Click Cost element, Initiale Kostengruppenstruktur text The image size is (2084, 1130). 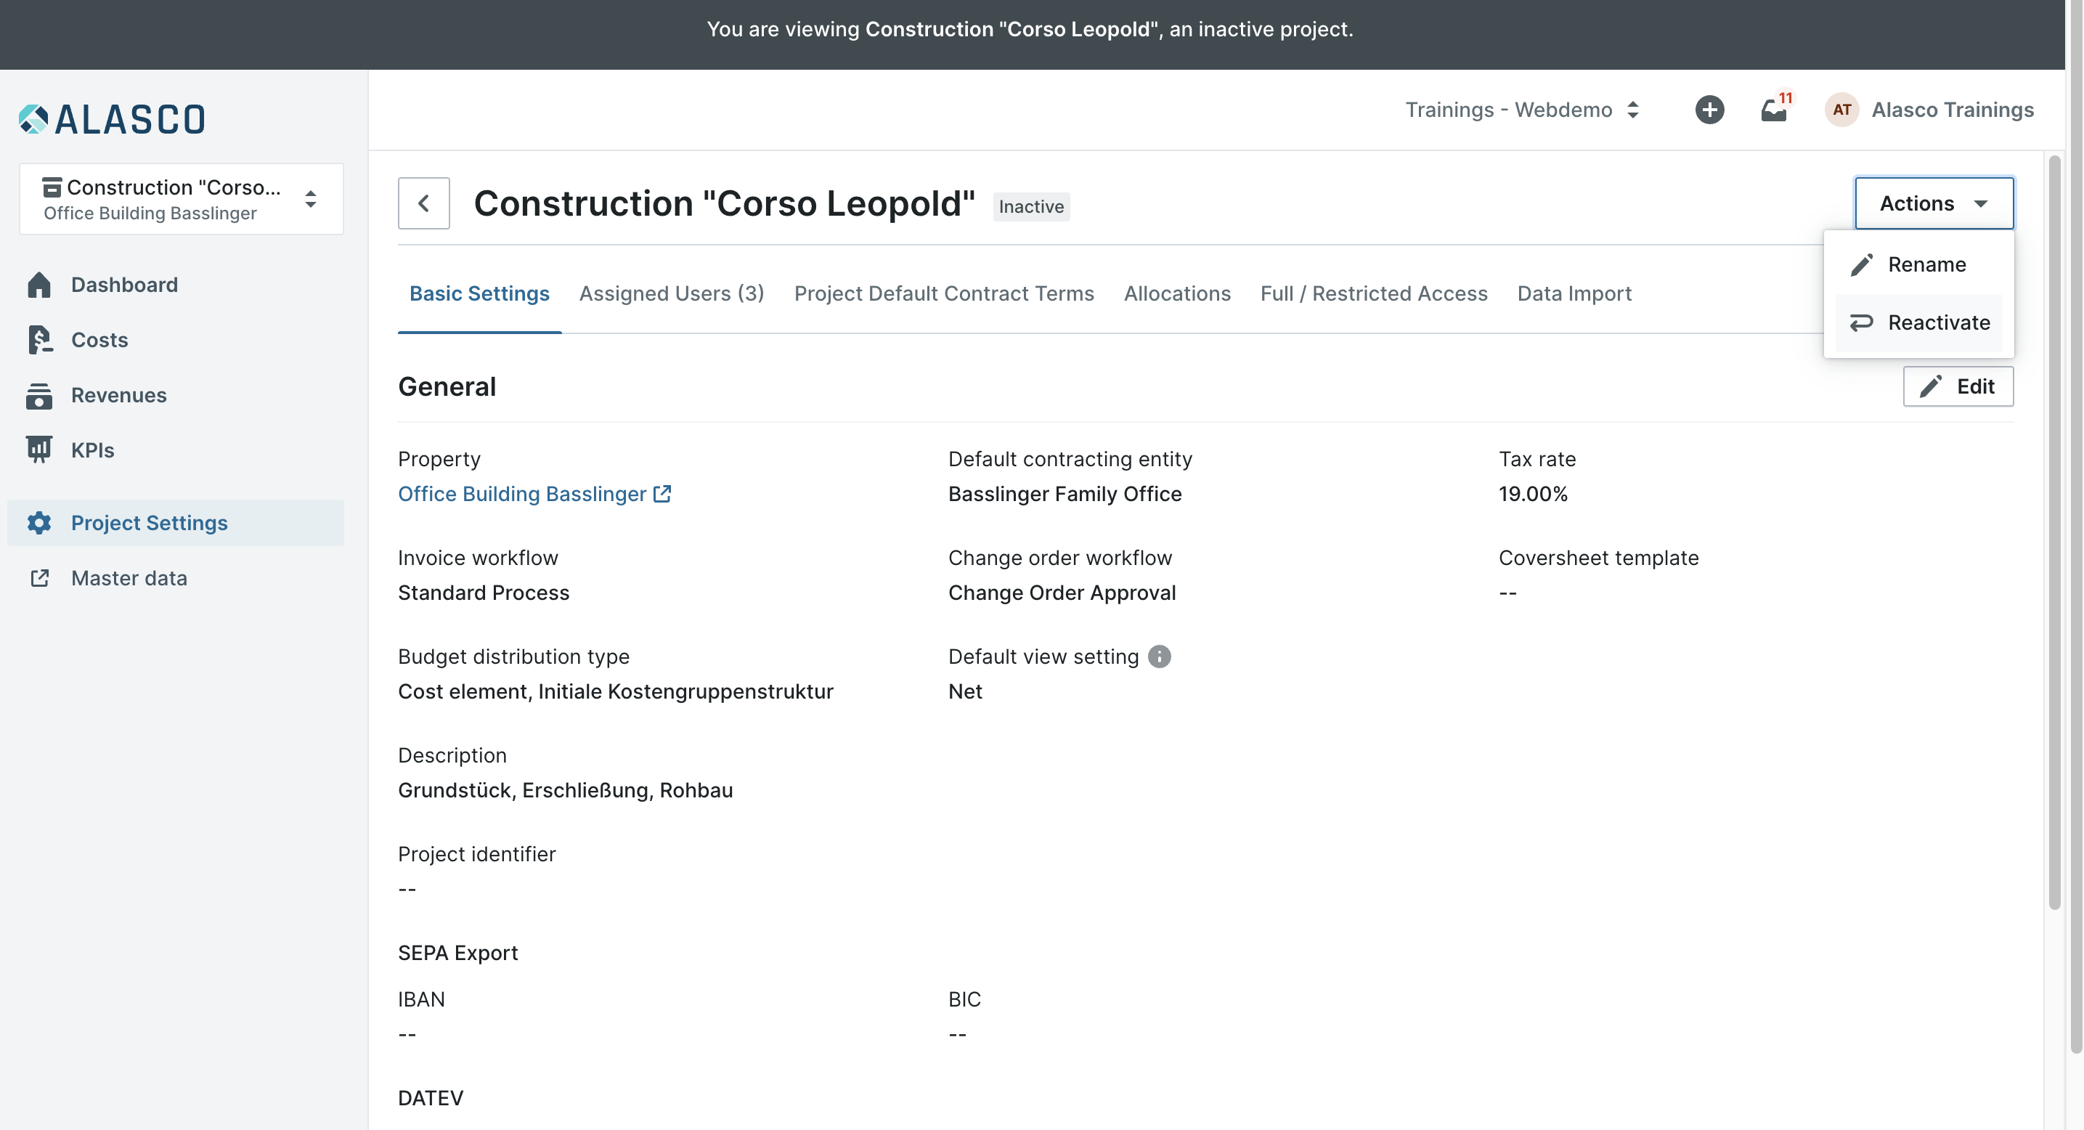tap(616, 691)
